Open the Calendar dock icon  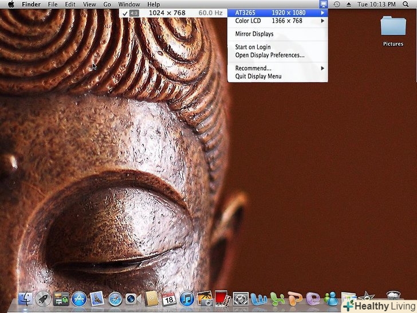pyautogui.click(x=169, y=299)
